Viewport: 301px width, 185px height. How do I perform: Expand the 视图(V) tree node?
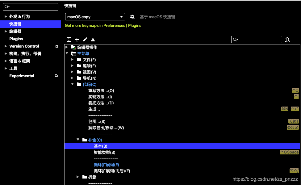click(x=72, y=72)
